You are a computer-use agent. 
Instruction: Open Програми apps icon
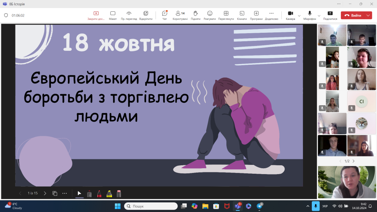pyautogui.click(x=256, y=15)
